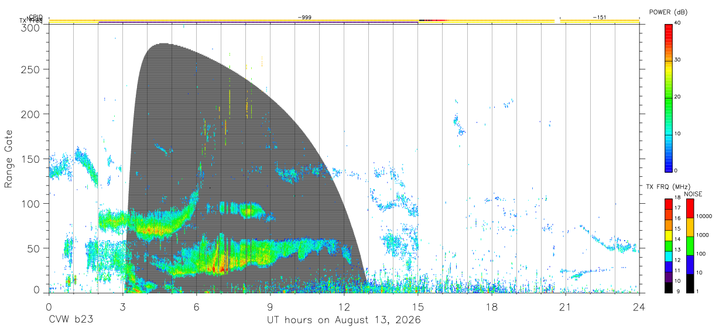Click the cyan segment of TX FRQ bar
Image resolution: width=719 pixels, height=332 pixels.
pos(668,256)
